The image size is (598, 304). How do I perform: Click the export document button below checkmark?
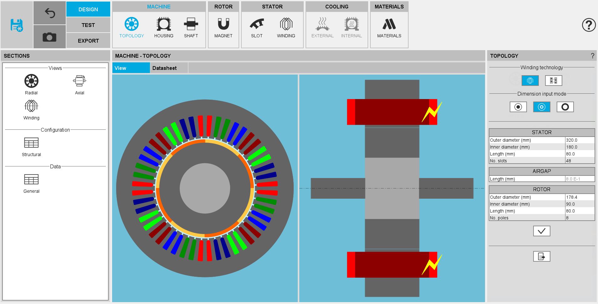[x=541, y=256]
